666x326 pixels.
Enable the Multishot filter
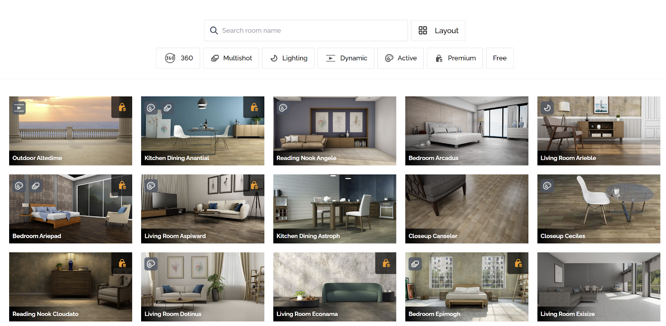click(x=231, y=58)
